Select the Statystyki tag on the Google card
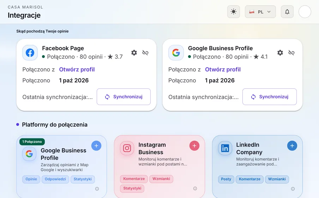This screenshot has height=198, width=319. point(83,179)
